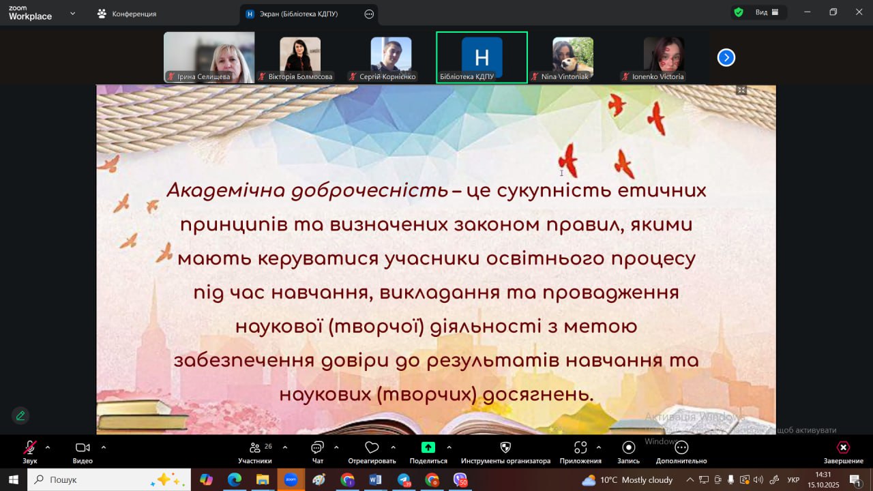This screenshot has width=873, height=491.
Task: Click the More options icon
Action: pyautogui.click(x=681, y=448)
